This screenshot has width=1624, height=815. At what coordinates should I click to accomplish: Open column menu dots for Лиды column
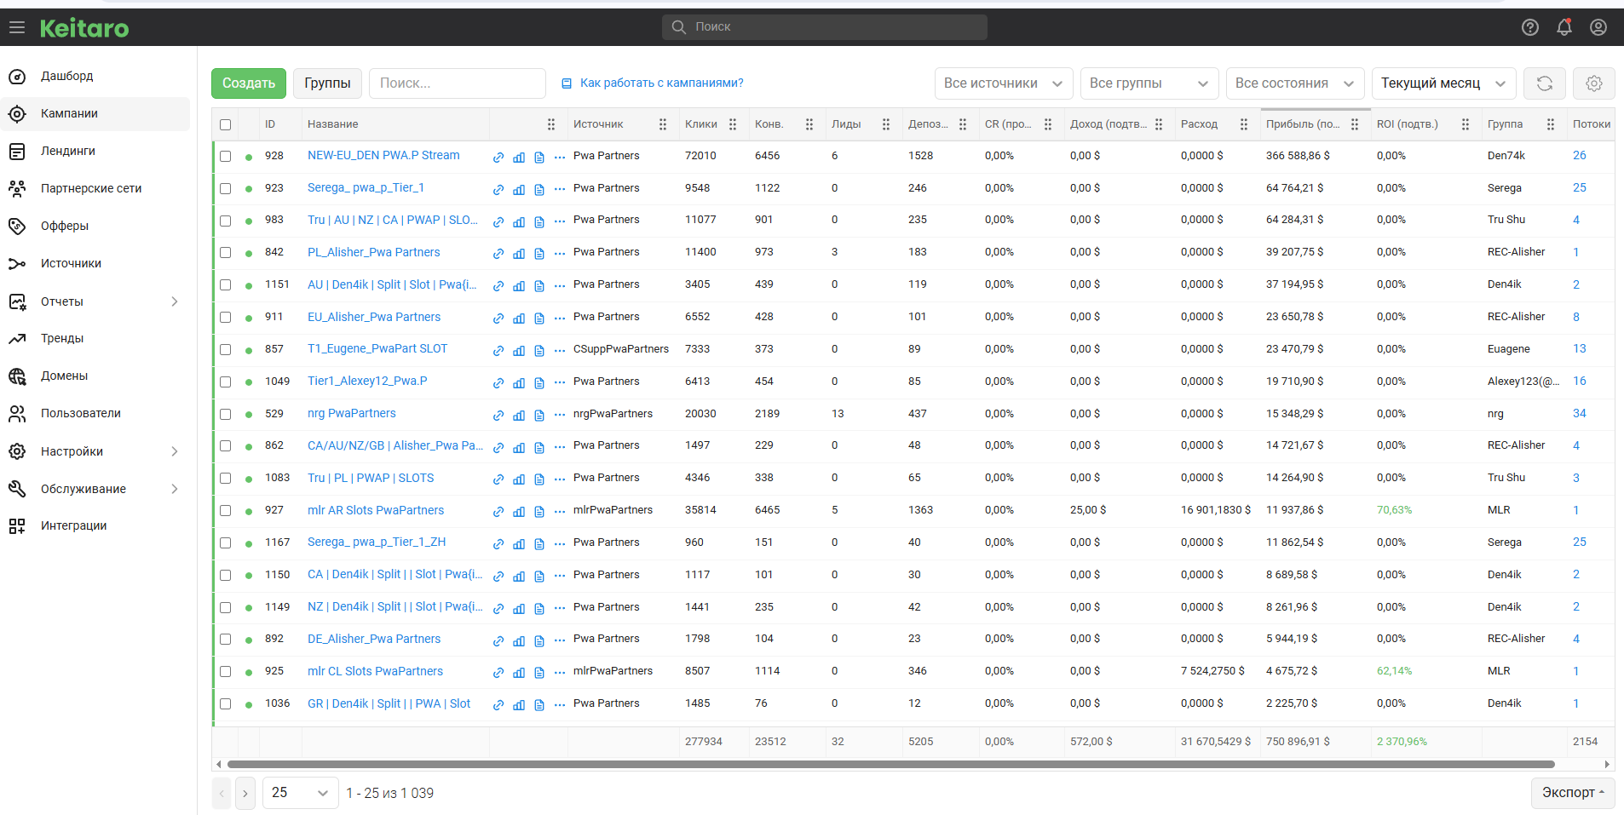886,124
